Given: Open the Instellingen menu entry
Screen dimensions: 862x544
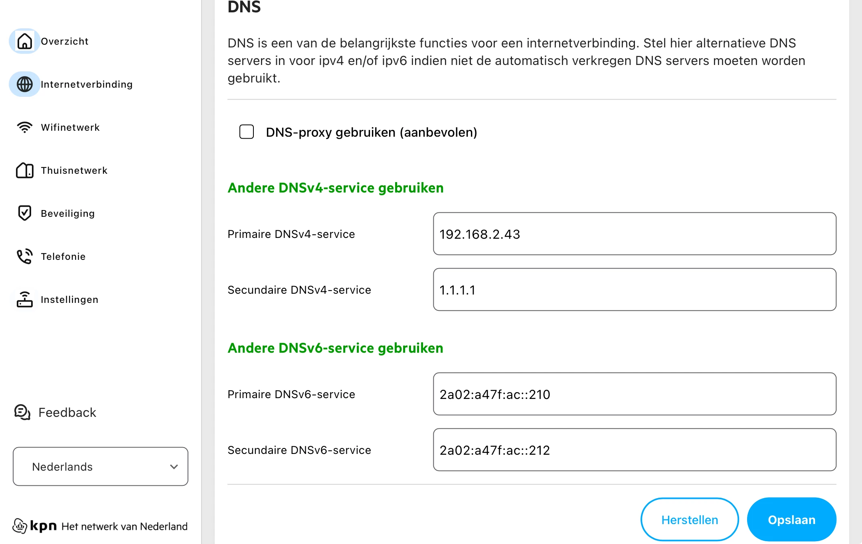Looking at the screenshot, I should click(69, 300).
